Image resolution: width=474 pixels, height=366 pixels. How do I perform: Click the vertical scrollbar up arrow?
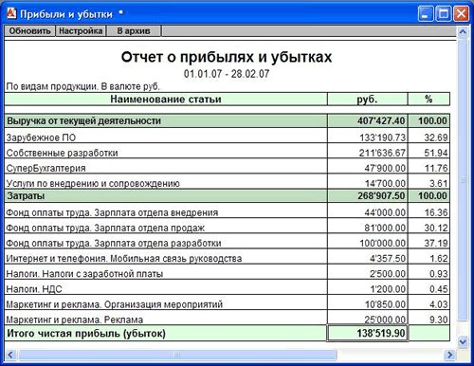pos(463,32)
